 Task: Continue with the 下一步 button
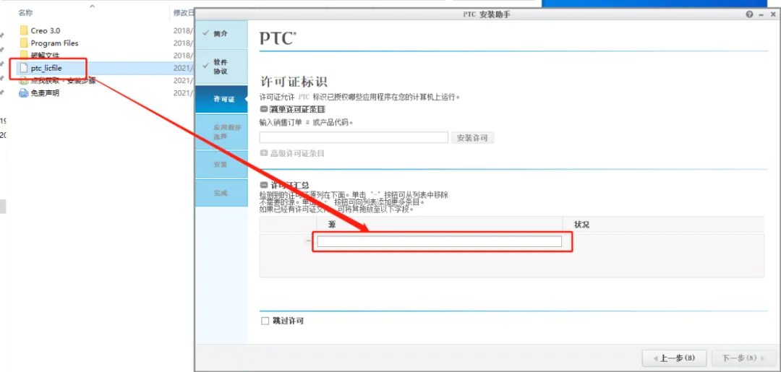pyautogui.click(x=743, y=358)
